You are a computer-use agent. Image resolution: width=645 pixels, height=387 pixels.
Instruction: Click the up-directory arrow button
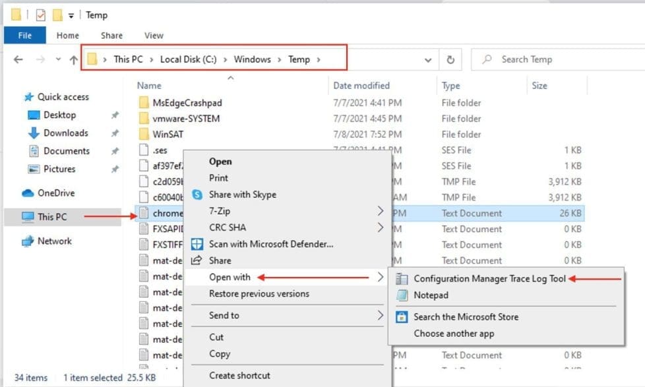74,59
